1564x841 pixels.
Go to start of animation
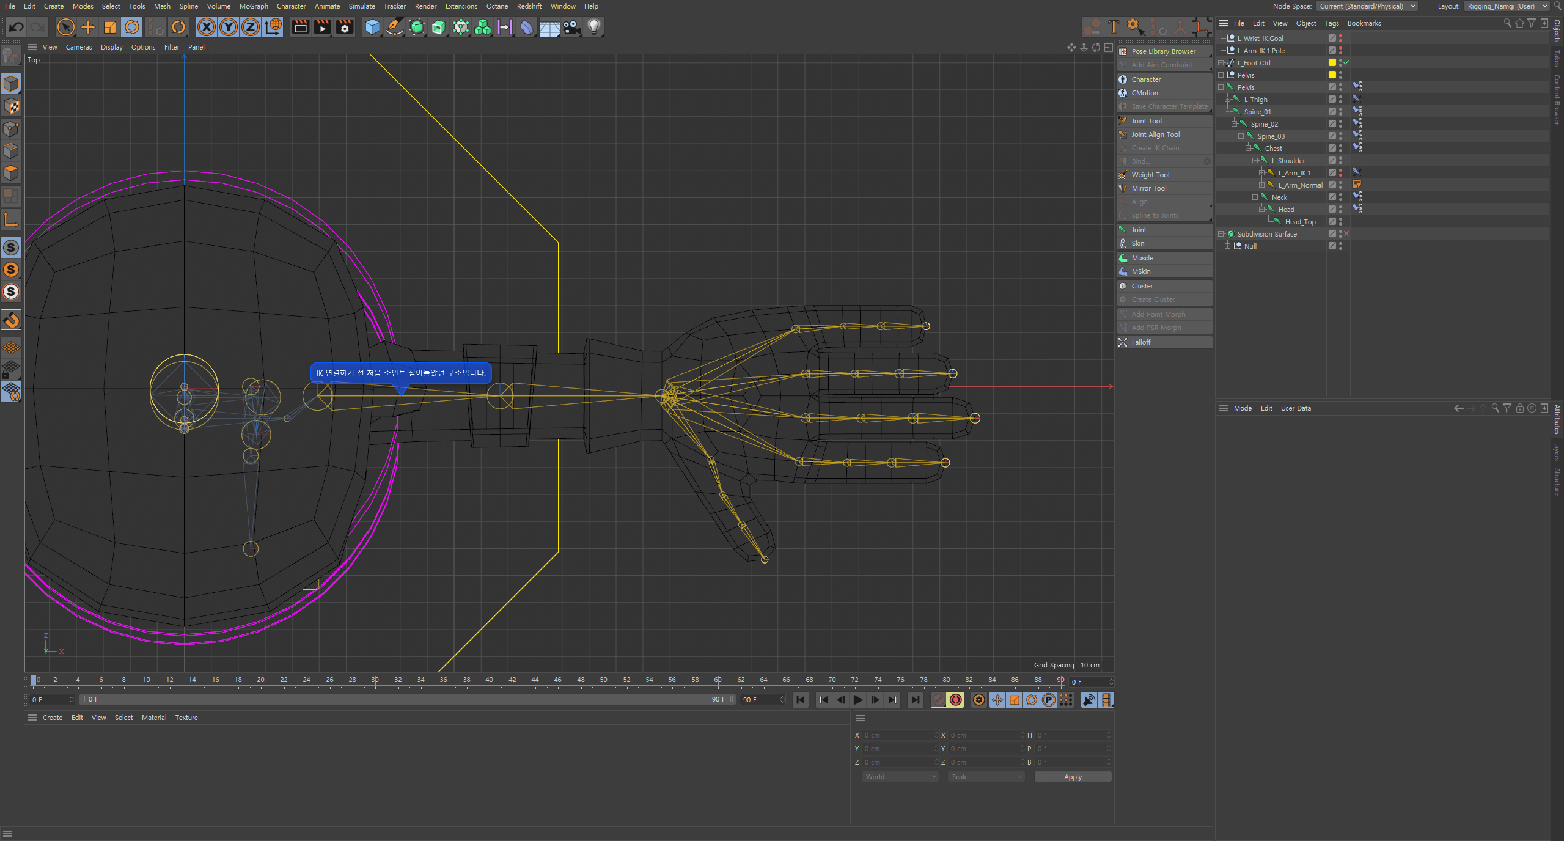pos(800,700)
